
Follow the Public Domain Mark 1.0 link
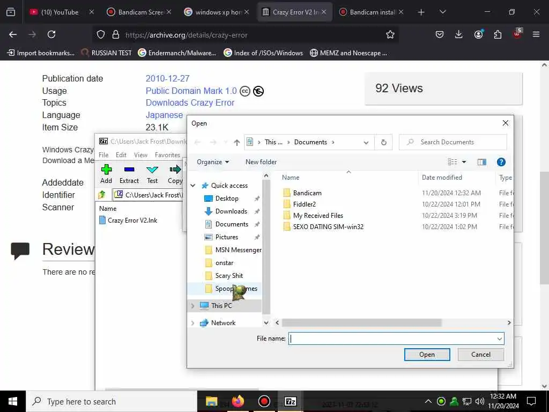point(191,91)
